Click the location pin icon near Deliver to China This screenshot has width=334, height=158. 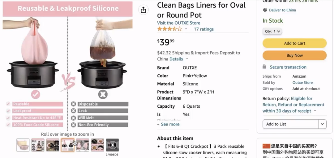click(x=265, y=10)
